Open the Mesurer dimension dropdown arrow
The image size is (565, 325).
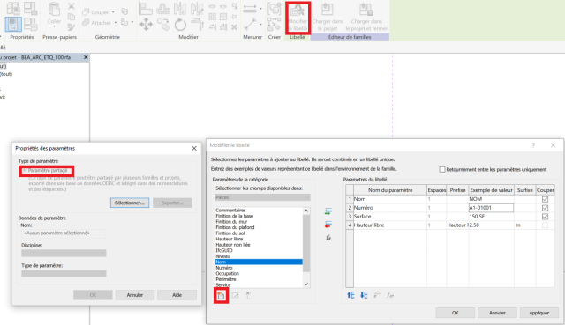pyautogui.click(x=261, y=9)
